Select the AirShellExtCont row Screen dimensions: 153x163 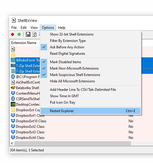[x=28, y=82]
